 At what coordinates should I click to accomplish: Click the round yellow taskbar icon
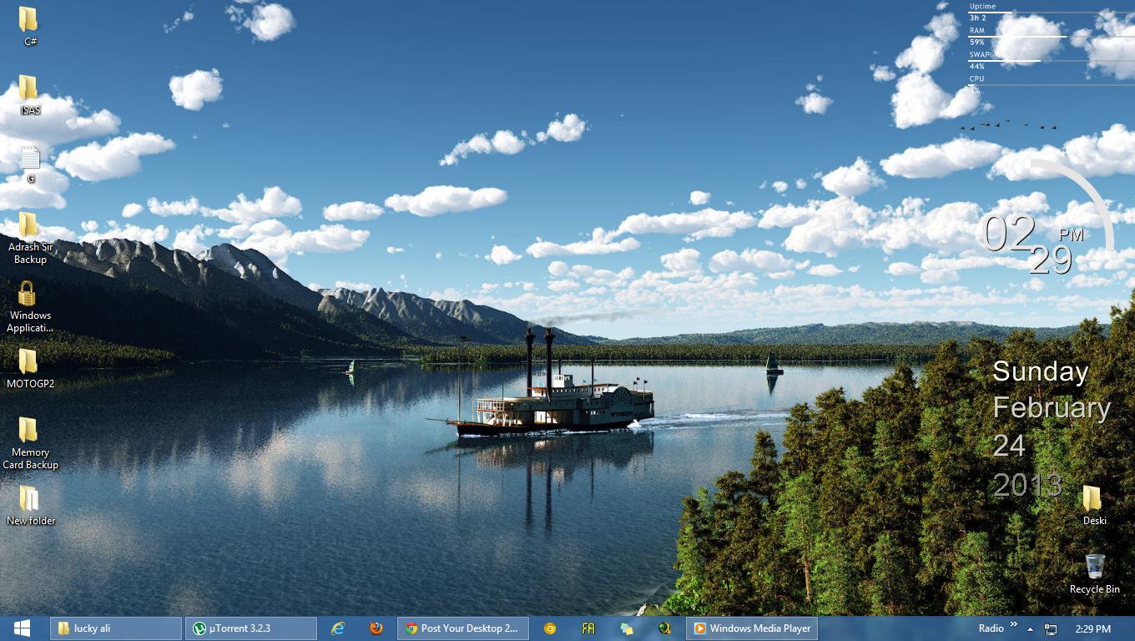550,628
